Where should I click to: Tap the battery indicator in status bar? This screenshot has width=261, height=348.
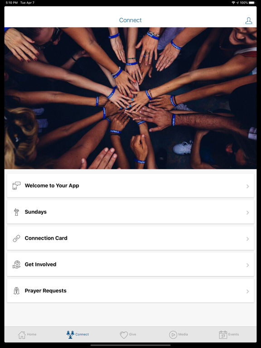tap(252, 3)
